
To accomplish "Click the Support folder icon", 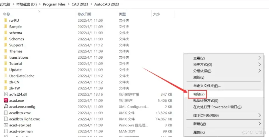I will (x=6, y=45).
